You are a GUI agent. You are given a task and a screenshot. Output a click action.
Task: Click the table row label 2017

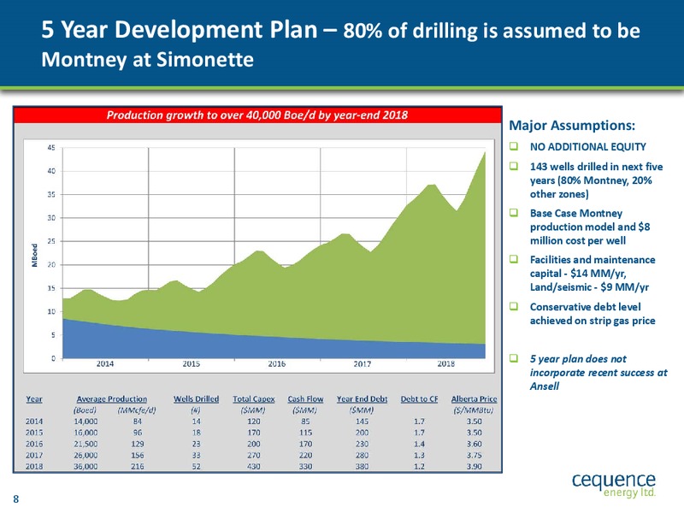click(x=34, y=456)
